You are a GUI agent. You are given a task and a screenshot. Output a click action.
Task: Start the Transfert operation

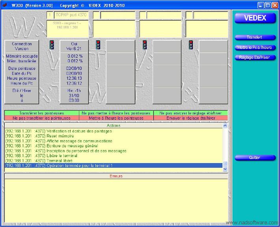click(255, 38)
